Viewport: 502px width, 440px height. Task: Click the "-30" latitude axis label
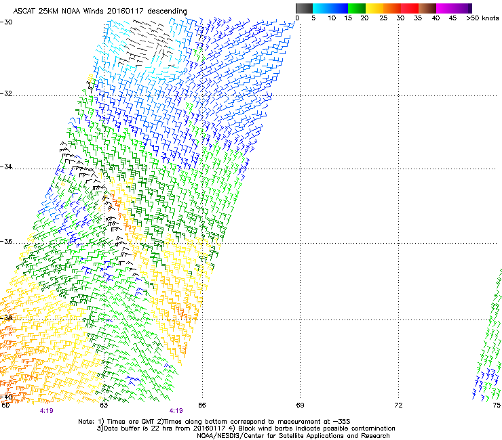click(x=6, y=22)
